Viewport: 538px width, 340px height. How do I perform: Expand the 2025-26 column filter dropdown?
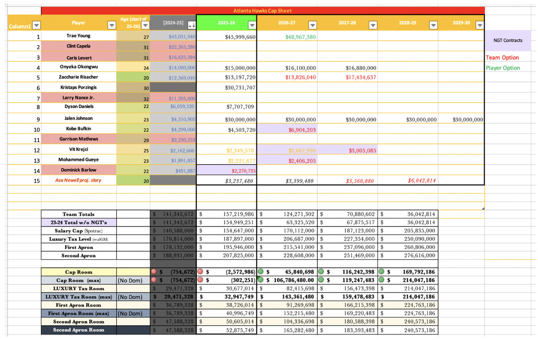coord(252,26)
